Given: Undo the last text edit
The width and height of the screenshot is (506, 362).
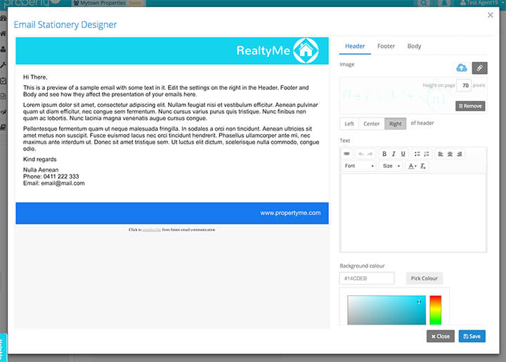Looking at the screenshot, I should pos(361,154).
